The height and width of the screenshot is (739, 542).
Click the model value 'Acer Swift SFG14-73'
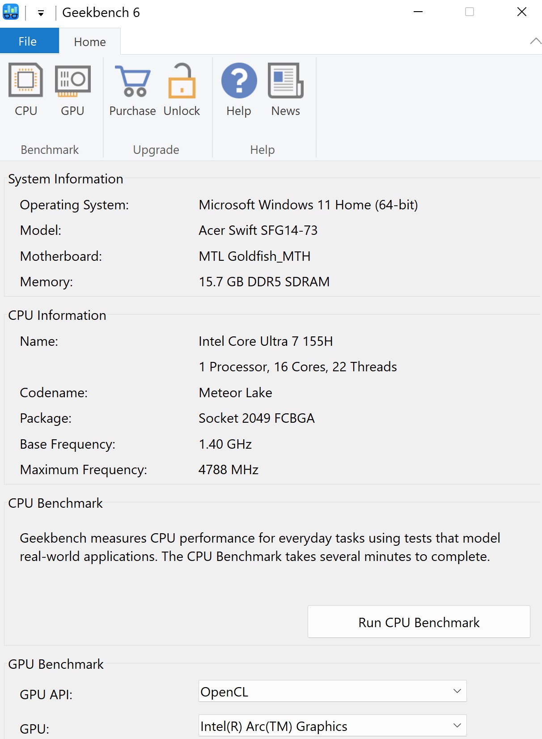tap(258, 230)
